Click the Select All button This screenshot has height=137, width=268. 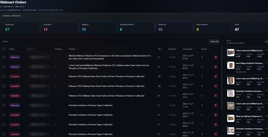pos(214,42)
